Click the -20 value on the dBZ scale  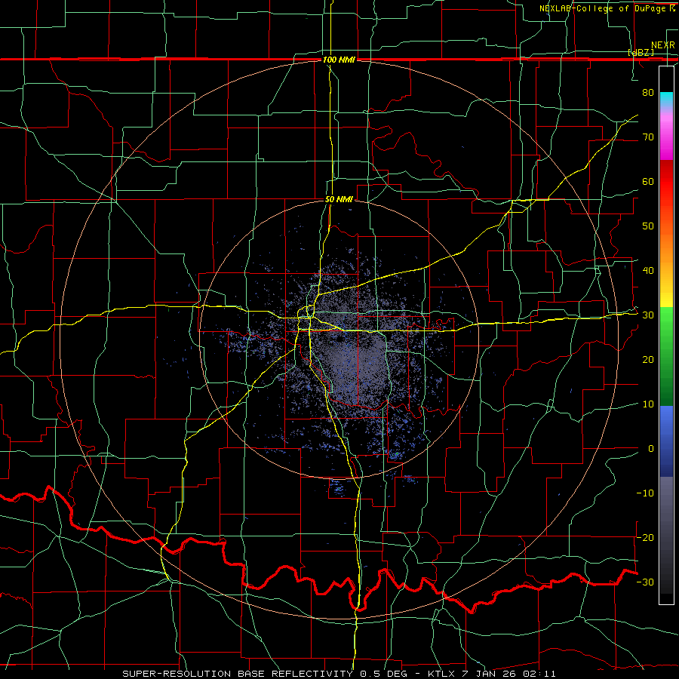(645, 537)
